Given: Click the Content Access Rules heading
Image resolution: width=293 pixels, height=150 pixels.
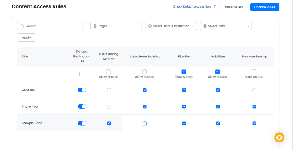Looking at the screenshot, I should pos(39,6).
